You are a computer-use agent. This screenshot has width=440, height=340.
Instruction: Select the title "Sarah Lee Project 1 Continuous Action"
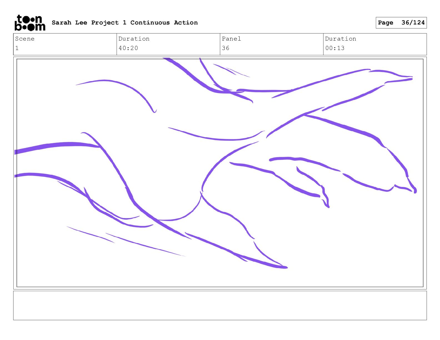tap(125, 22)
